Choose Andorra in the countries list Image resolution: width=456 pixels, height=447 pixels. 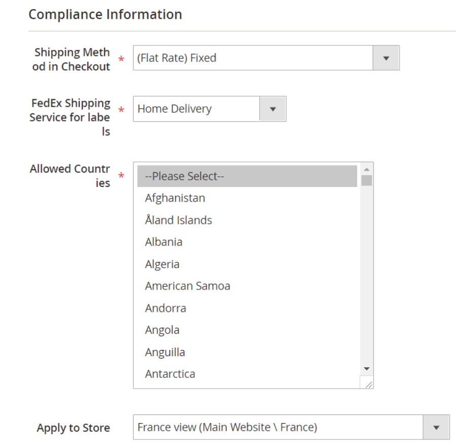click(247, 308)
